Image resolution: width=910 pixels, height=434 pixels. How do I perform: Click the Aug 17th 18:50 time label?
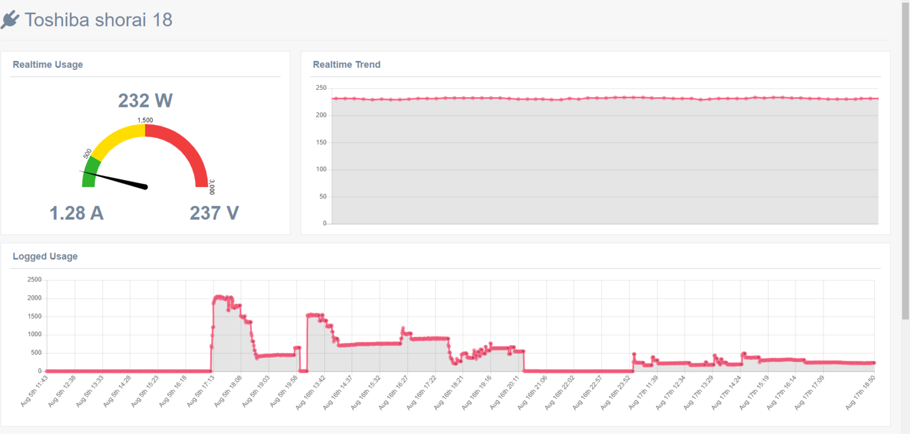coord(860,392)
